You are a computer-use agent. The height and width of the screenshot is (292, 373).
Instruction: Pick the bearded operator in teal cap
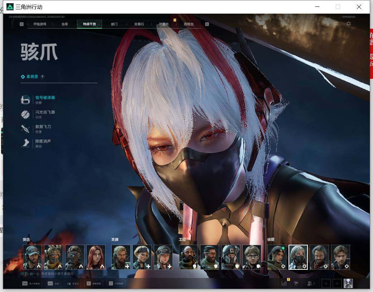(x=32, y=257)
